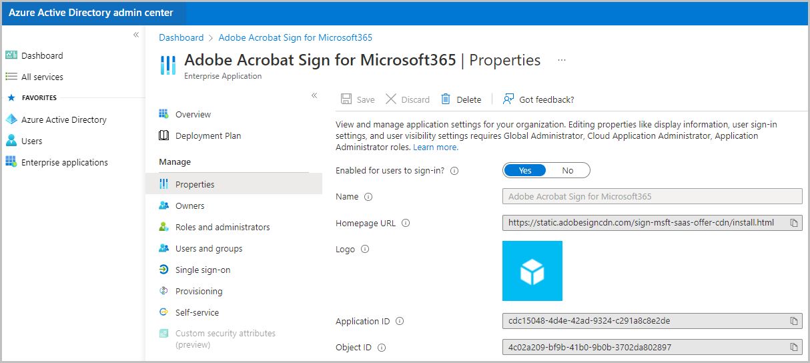Click info icon next to Logo

[365, 249]
